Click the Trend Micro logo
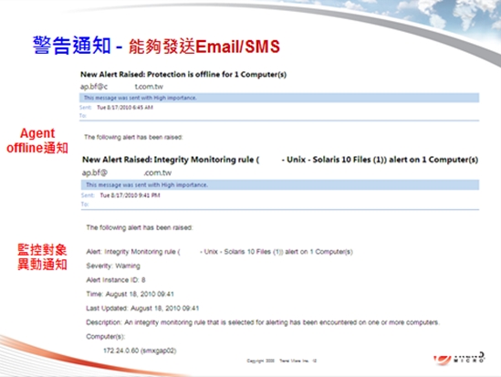This screenshot has width=501, height=377. coord(459,358)
